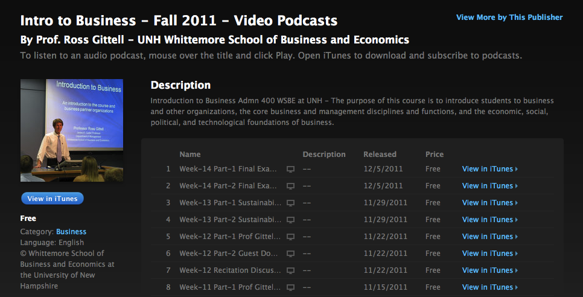The image size is (583, 297).
Task: Sort episodes by the Name column header
Action: tap(190, 155)
